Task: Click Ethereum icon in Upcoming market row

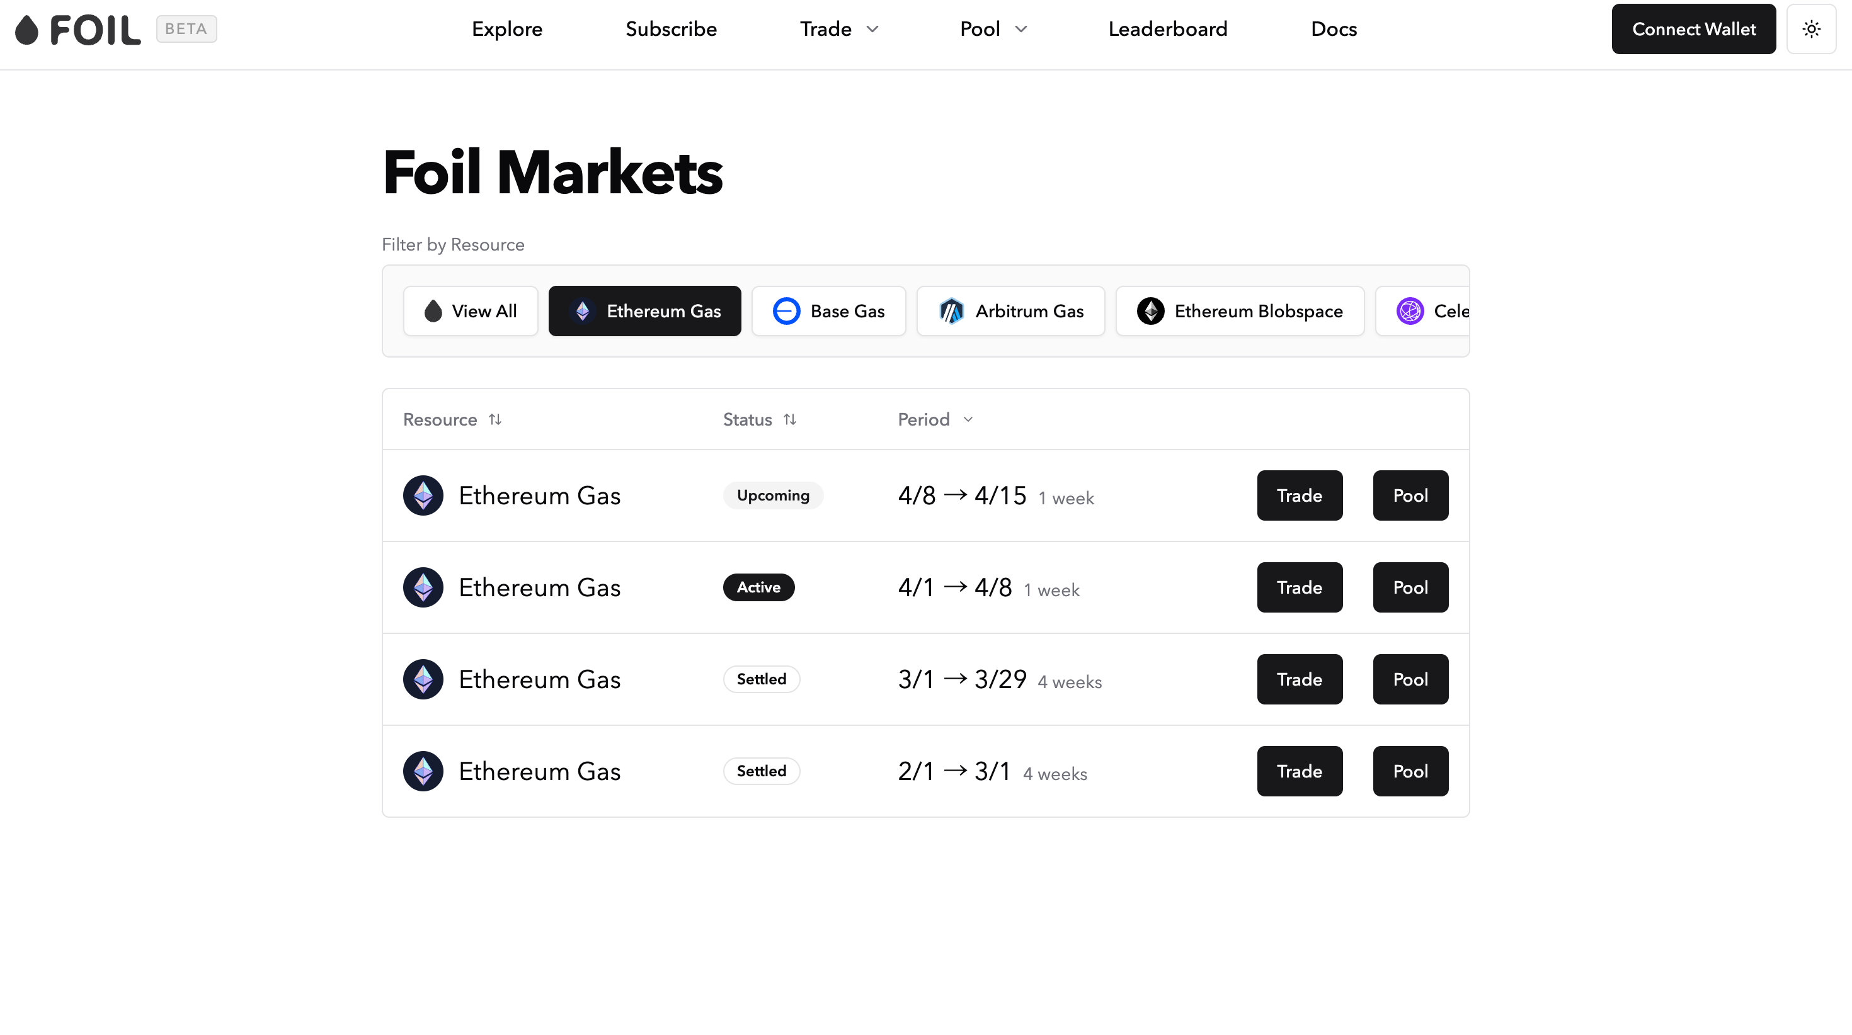Action: tap(423, 495)
